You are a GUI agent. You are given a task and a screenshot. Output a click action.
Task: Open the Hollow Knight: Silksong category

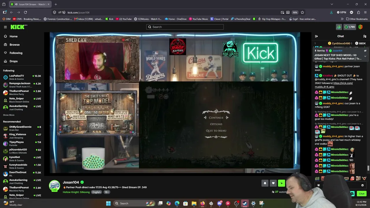point(76,192)
